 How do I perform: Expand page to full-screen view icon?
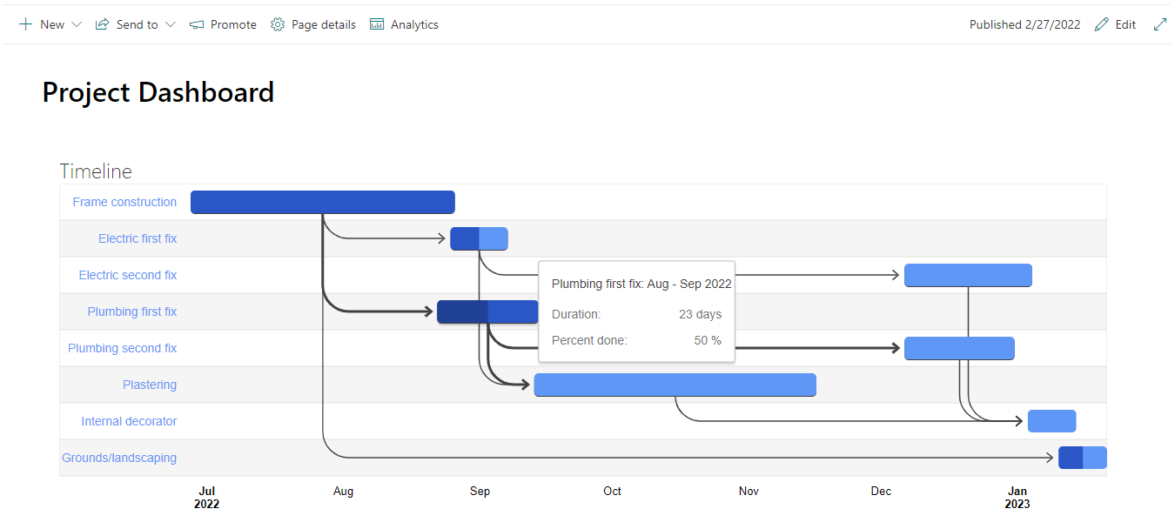point(1159,24)
